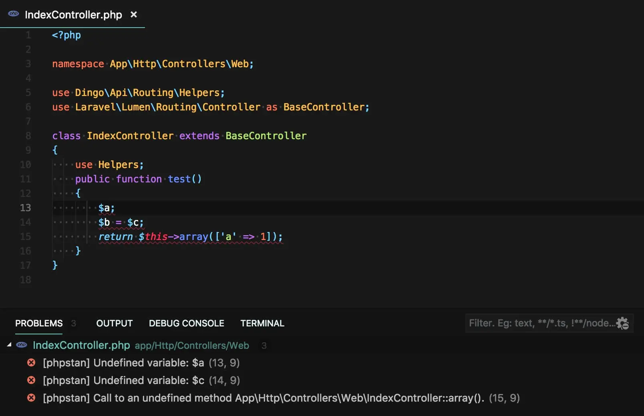644x416 pixels.
Task: Open the TERMINAL panel tab
Action: pos(262,323)
